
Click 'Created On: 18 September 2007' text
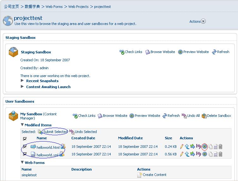click(x=45, y=60)
